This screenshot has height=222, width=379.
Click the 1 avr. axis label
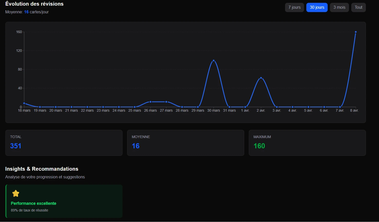point(245,110)
